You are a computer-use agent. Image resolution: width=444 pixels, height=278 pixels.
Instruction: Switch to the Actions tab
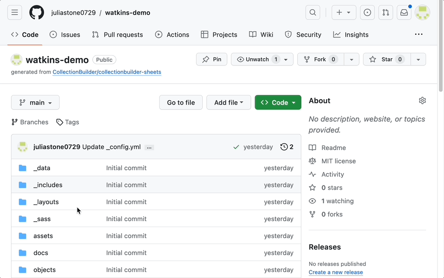point(172,34)
